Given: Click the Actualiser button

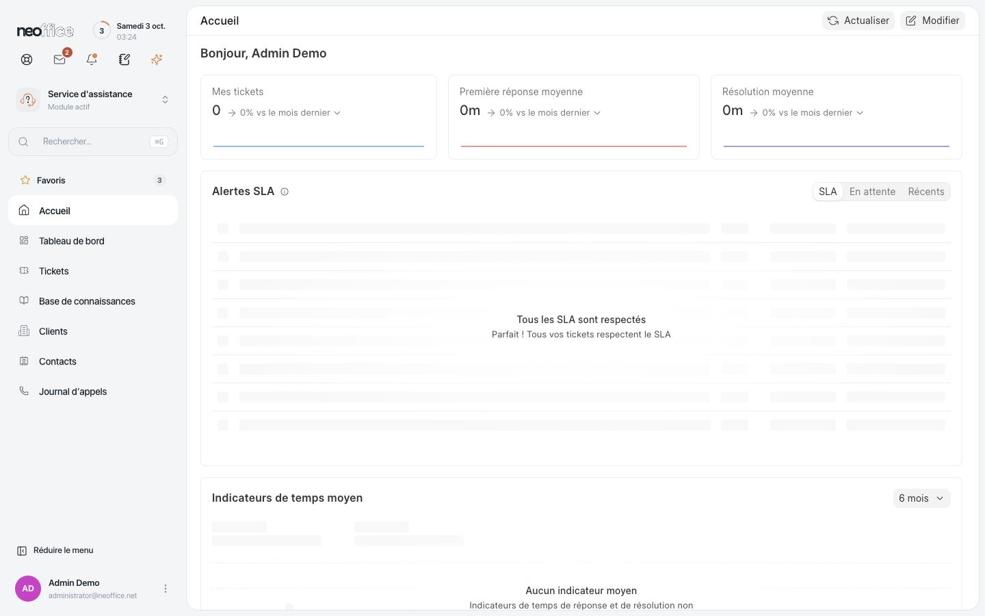Looking at the screenshot, I should [858, 21].
